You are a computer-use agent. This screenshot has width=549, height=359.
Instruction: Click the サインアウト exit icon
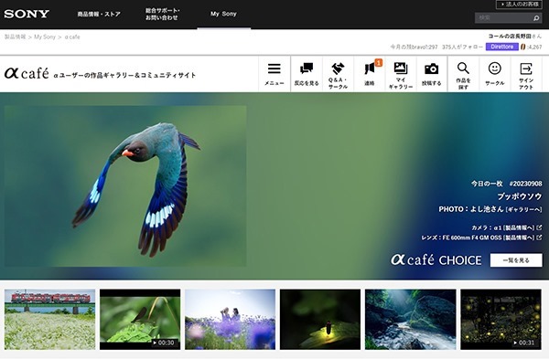click(x=526, y=74)
